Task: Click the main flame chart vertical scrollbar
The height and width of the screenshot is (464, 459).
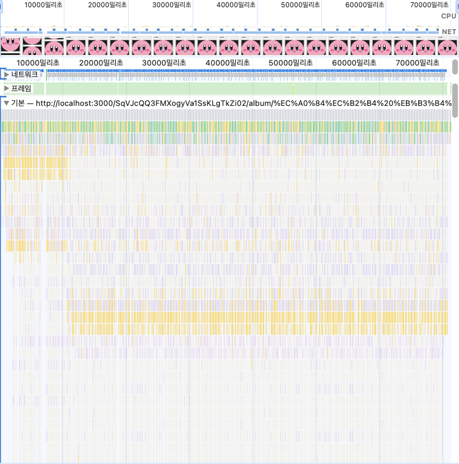Action: point(455,100)
